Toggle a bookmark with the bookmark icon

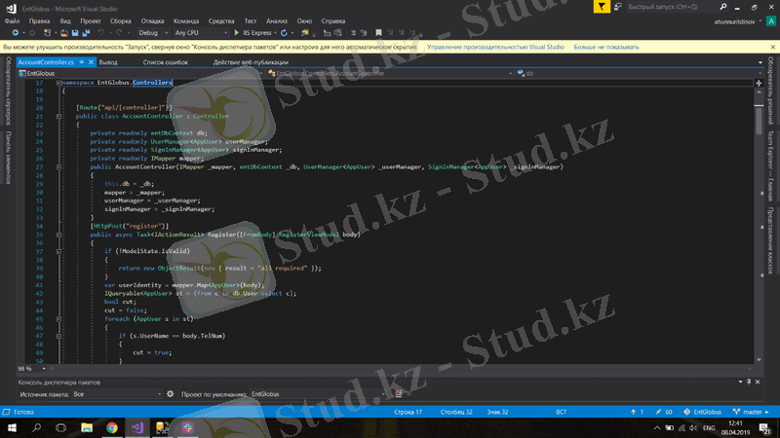coord(378,33)
